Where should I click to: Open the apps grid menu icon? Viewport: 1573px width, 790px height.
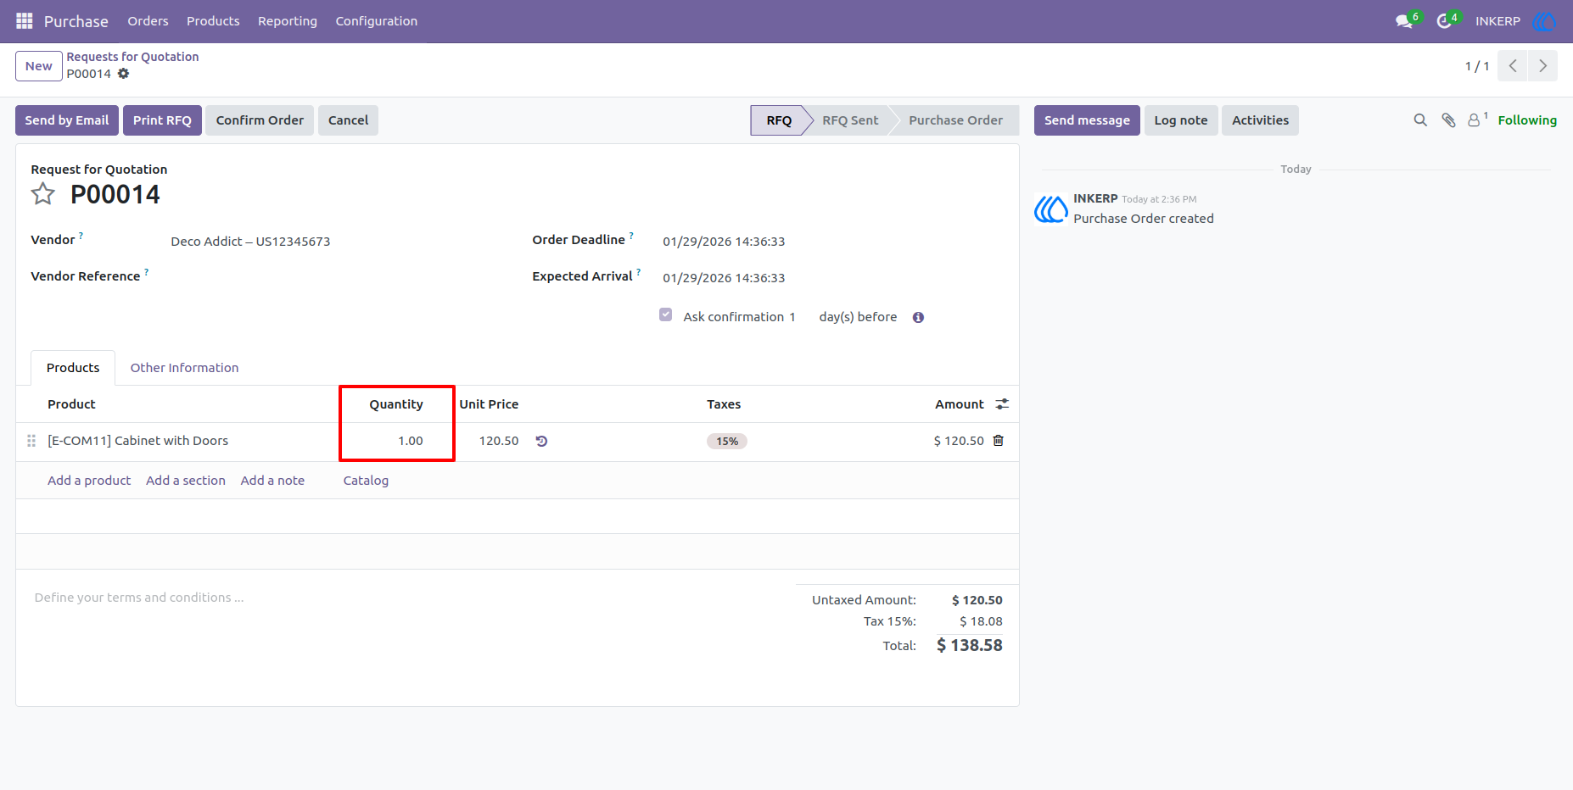pos(25,21)
